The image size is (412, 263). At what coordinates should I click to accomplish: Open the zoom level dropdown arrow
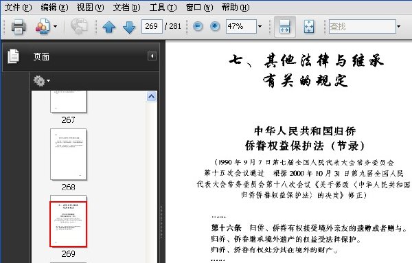click(x=260, y=26)
